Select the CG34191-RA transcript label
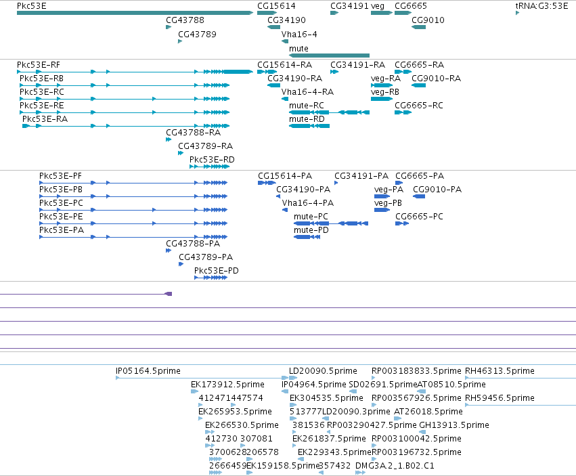Screen dimensions: 576x476 click(358, 65)
